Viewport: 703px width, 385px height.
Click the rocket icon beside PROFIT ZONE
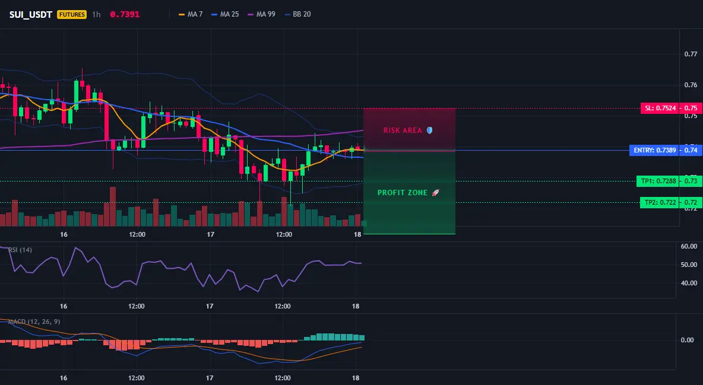(x=435, y=193)
